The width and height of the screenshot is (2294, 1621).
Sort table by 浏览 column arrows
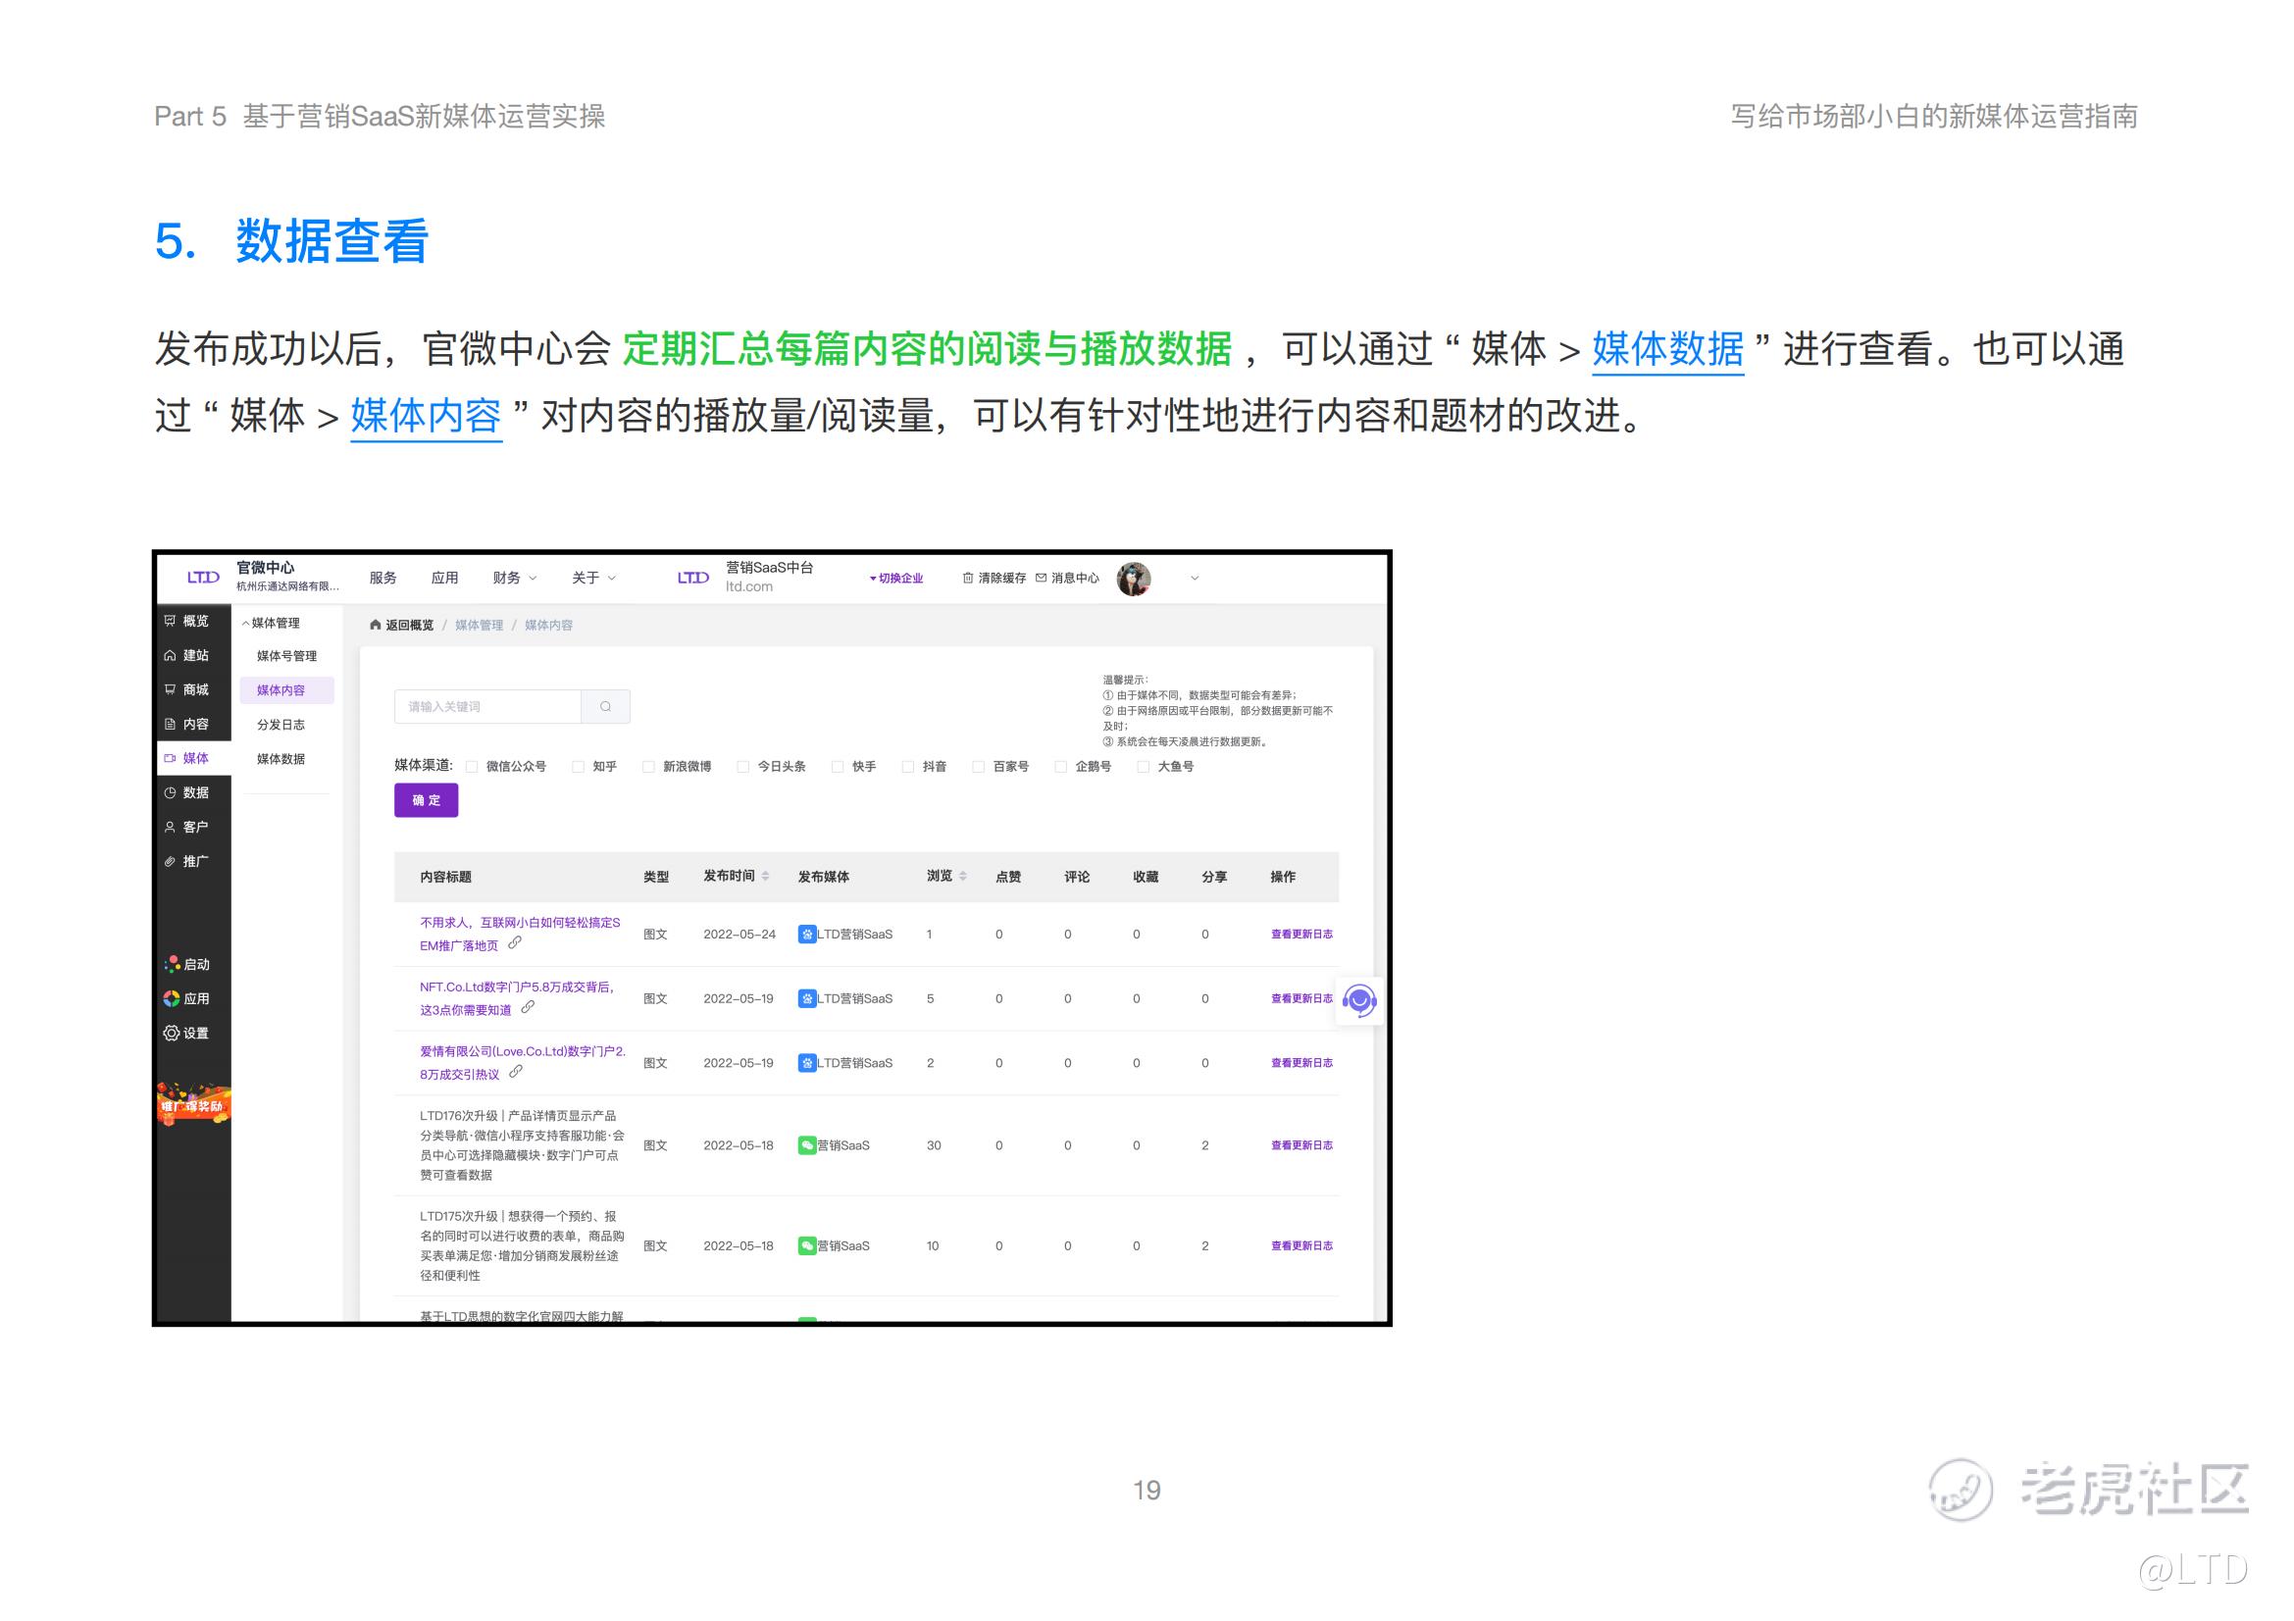(962, 876)
